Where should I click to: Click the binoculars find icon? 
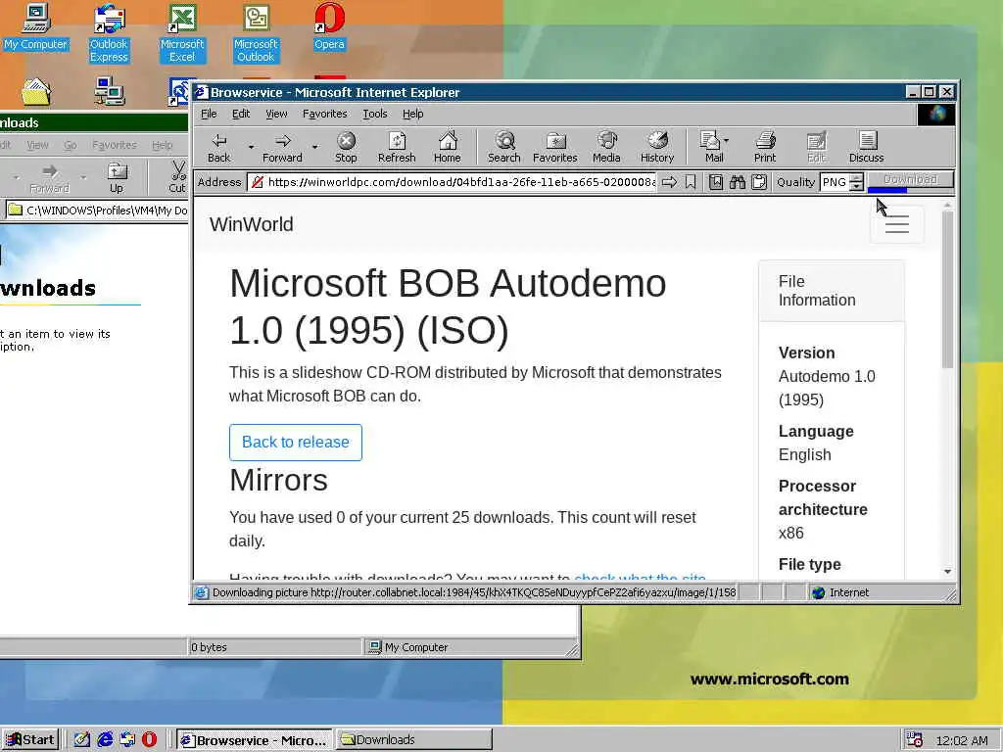pos(738,182)
